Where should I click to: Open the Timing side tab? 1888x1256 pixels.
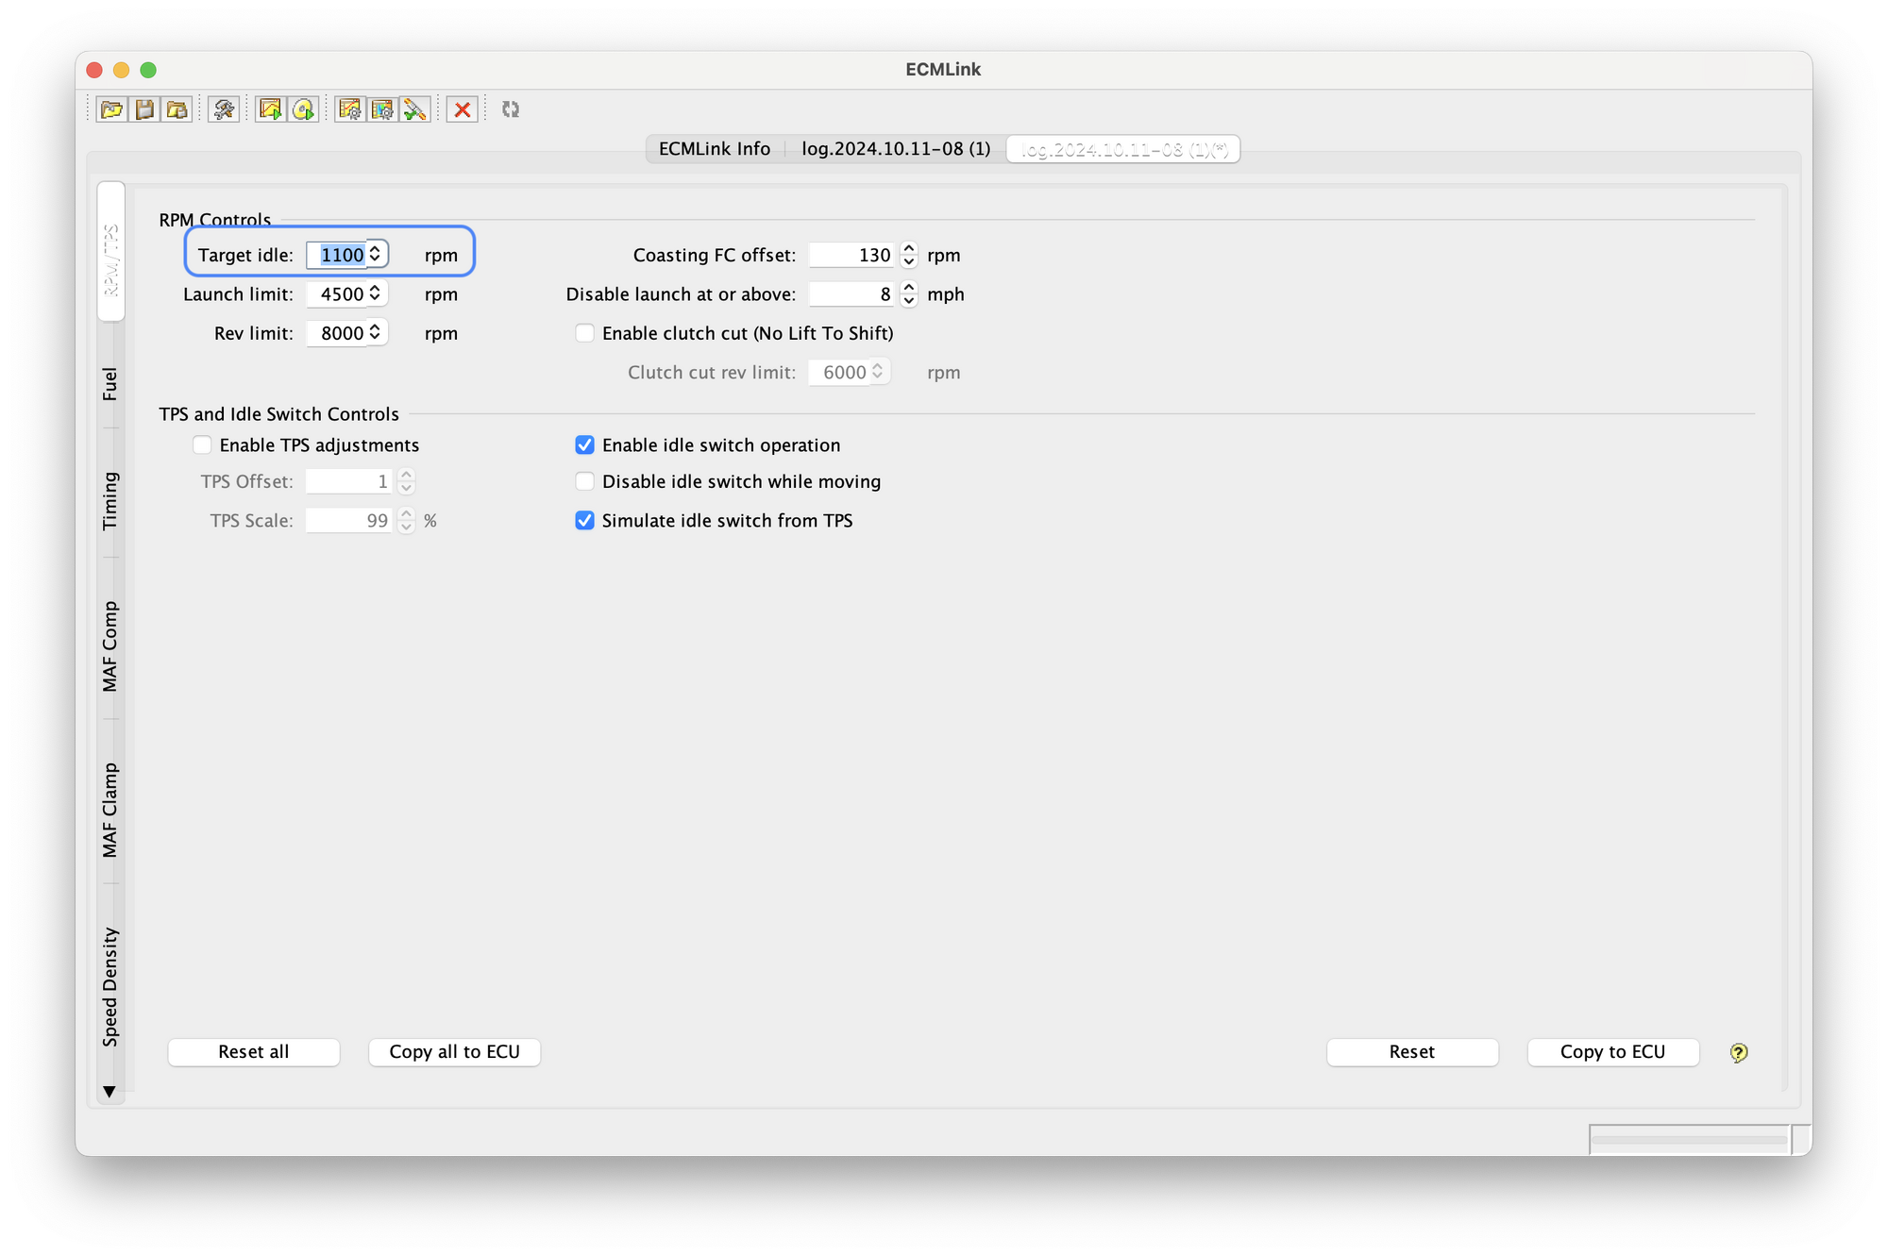110,500
